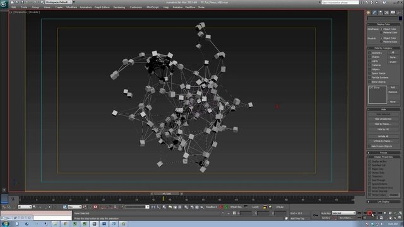Click the Time Configuration icon
This screenshot has width=404, height=227.
(x=381, y=218)
